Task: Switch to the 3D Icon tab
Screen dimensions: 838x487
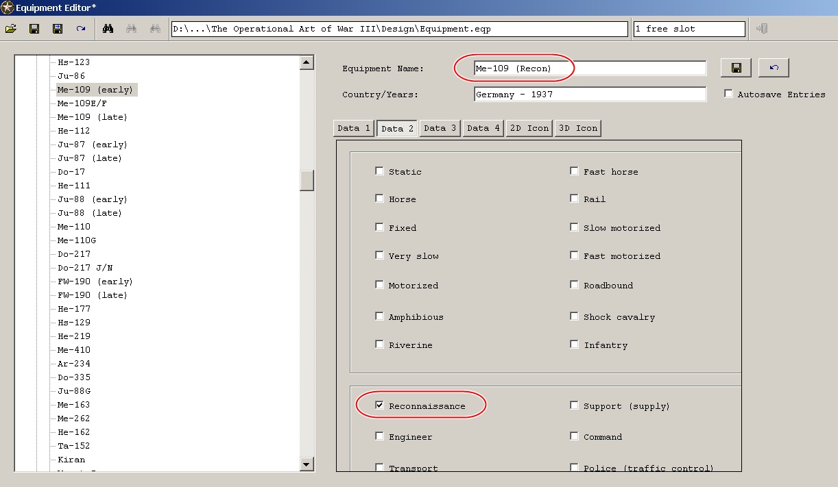Action: [577, 128]
